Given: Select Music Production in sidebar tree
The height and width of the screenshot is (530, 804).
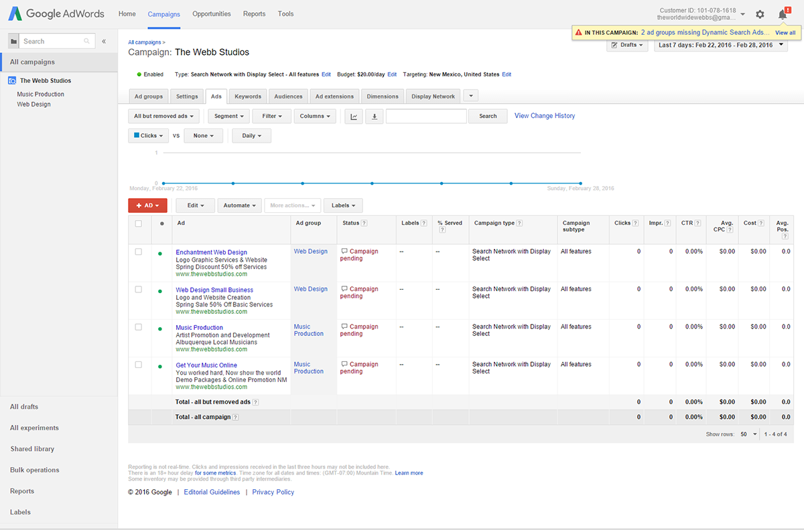Looking at the screenshot, I should 41,94.
